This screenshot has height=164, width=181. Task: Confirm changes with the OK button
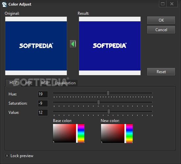(161, 20)
